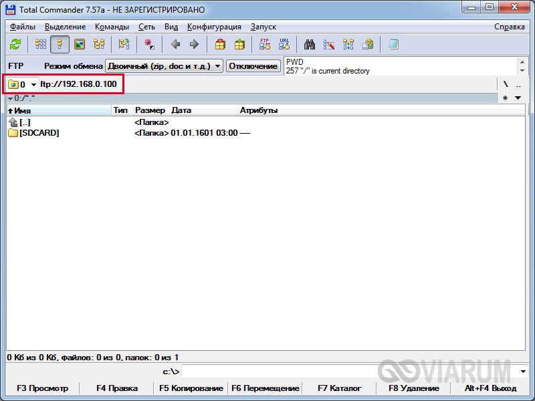The width and height of the screenshot is (535, 401).
Task: Sort files by Имя column header
Action: [59, 110]
